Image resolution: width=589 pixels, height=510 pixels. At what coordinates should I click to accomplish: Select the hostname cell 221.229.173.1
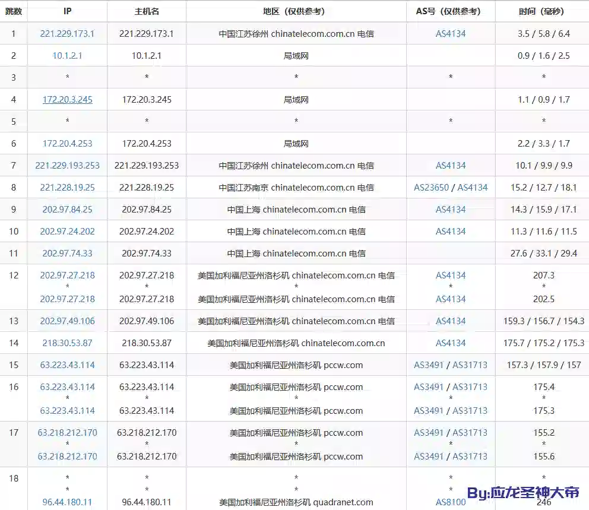pyautogui.click(x=147, y=34)
